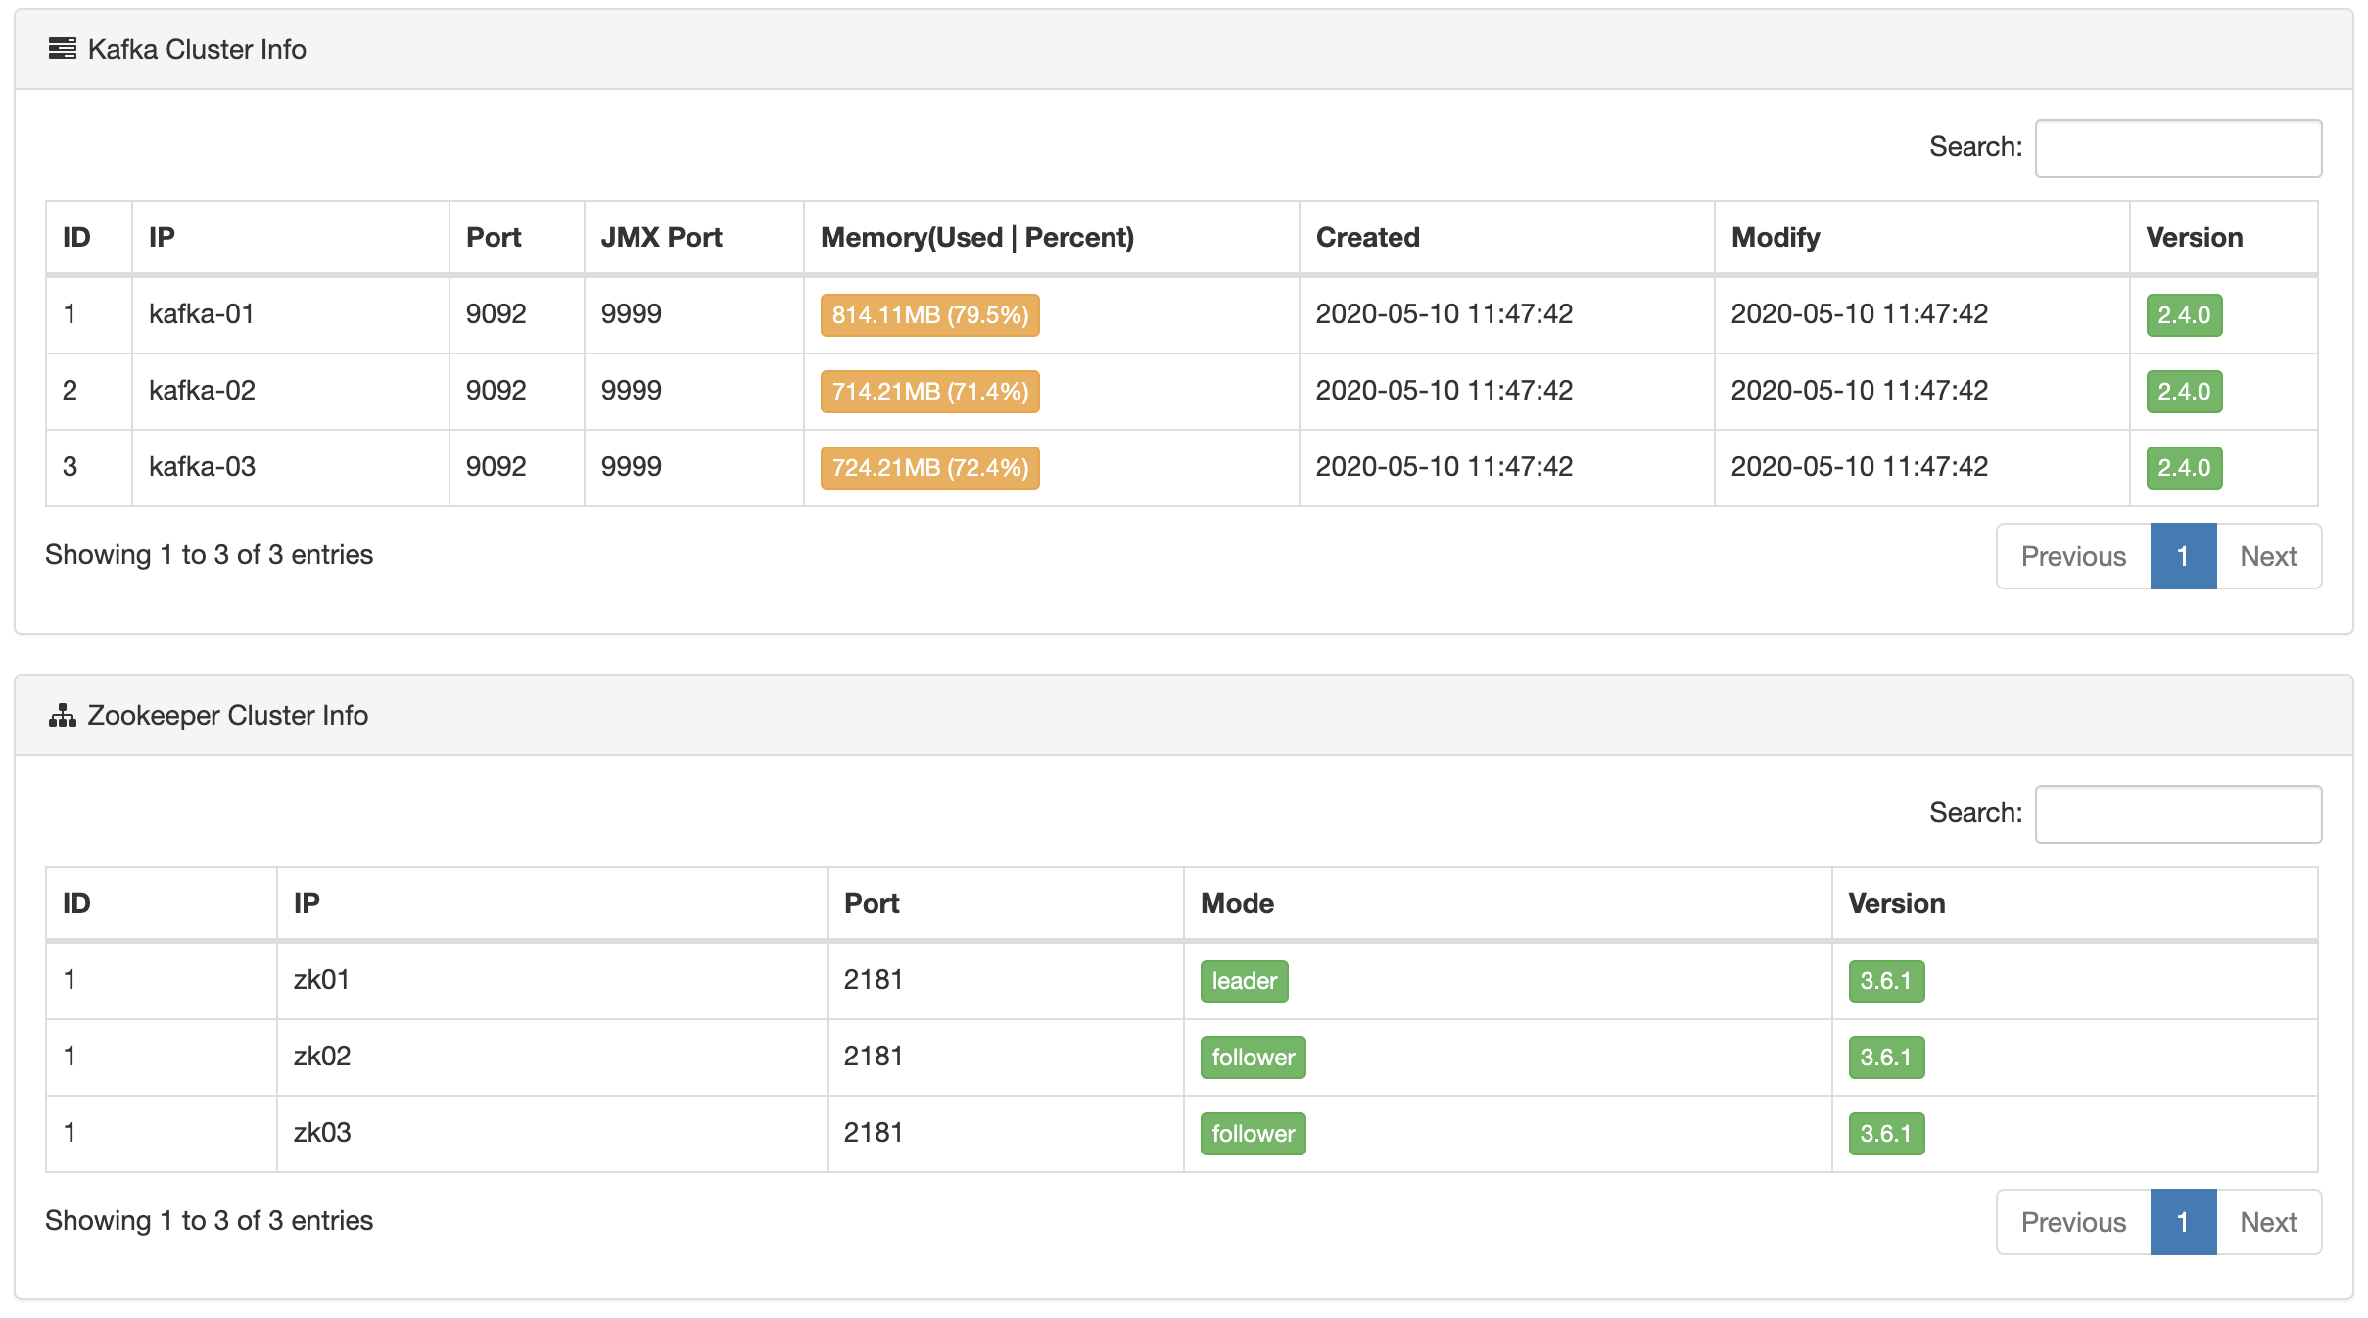Click the Kafka Cluster Info server icon
The height and width of the screenshot is (1318, 2368).
(62, 49)
